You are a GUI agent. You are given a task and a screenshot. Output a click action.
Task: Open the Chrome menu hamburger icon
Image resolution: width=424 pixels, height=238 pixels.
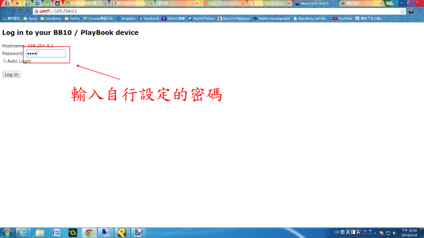[420, 11]
